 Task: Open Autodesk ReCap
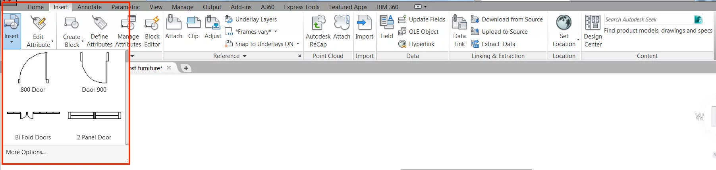318,31
